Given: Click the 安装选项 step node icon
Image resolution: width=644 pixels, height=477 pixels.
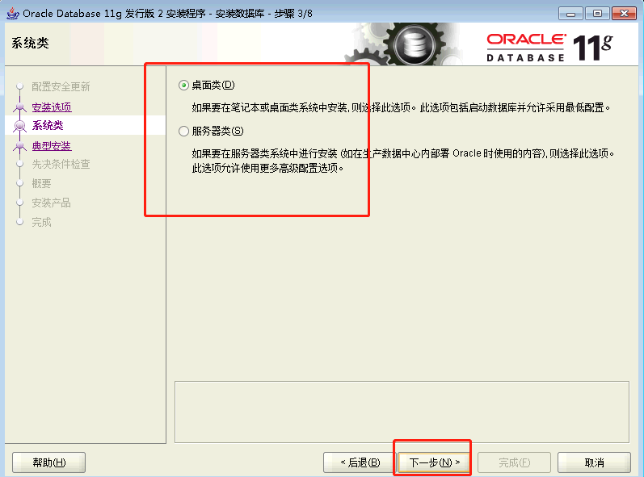Looking at the screenshot, I should tap(19, 107).
